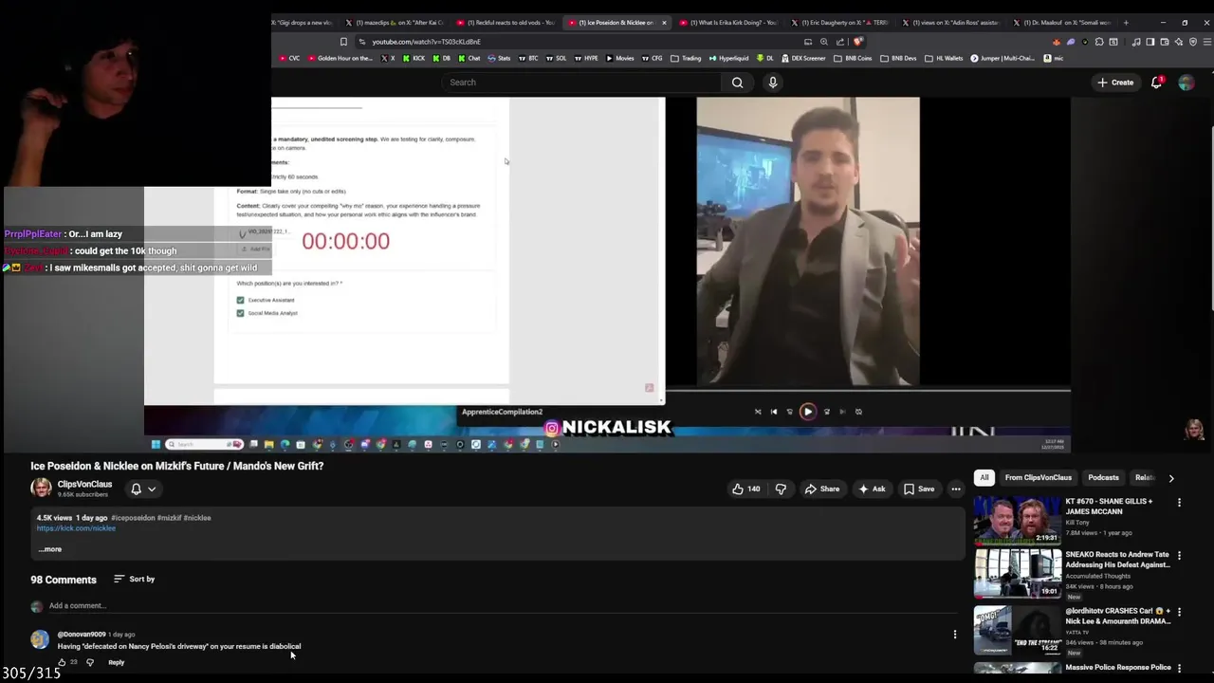
Task: Save the video to a playlist
Action: [918, 489]
